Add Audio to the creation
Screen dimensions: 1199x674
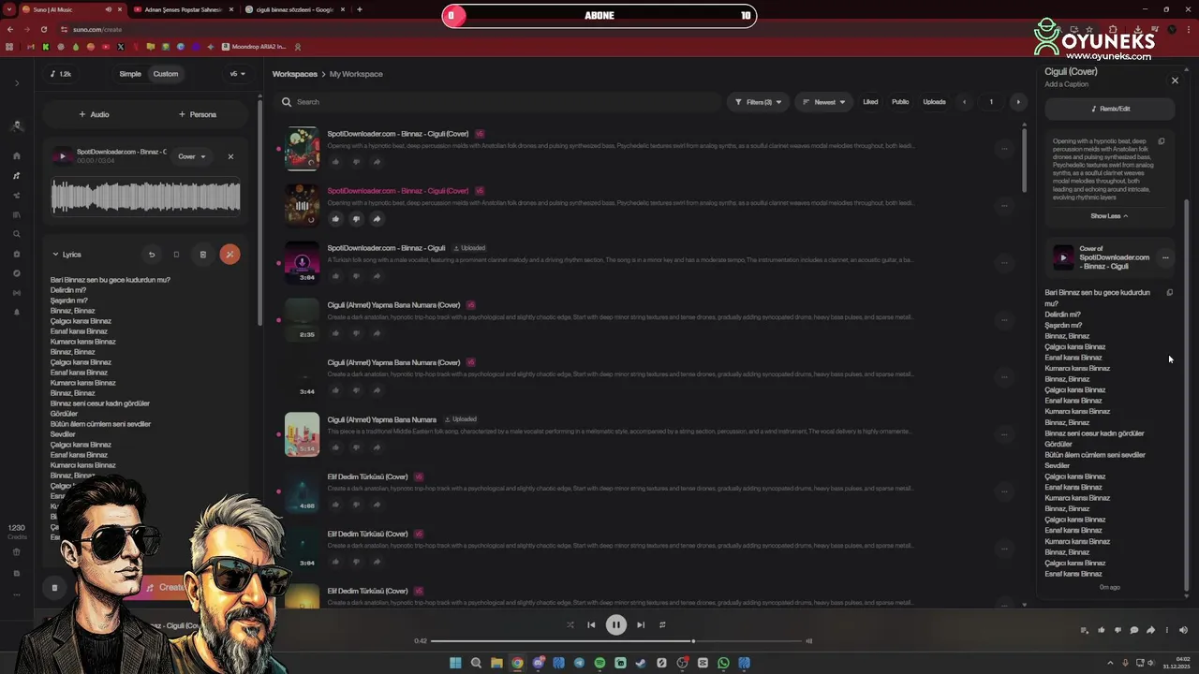coord(94,114)
